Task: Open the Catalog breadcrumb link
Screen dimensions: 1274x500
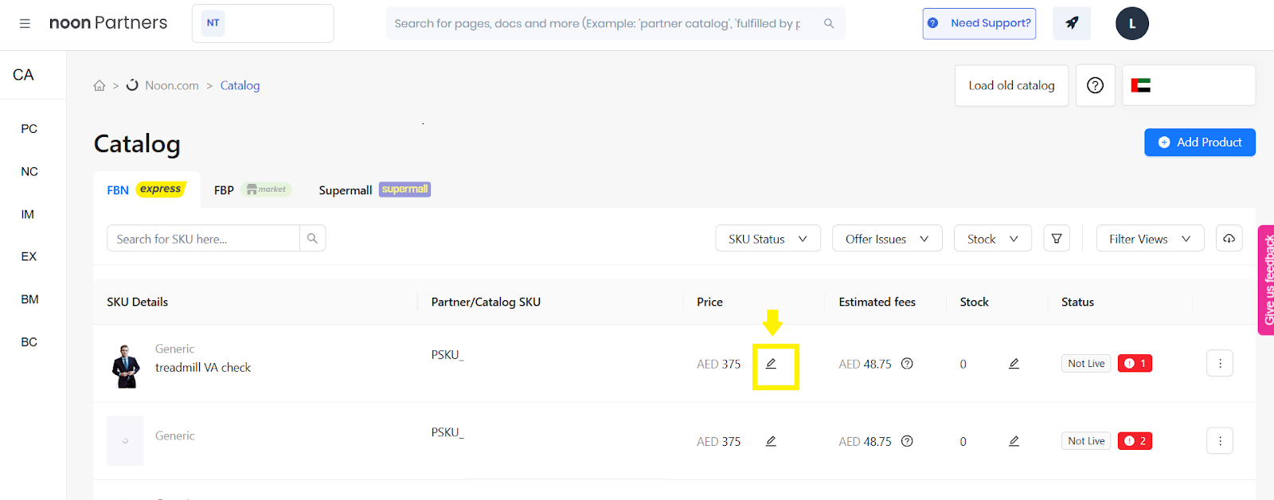Action: click(x=240, y=85)
